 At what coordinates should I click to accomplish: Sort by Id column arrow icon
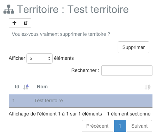[x=26, y=87]
